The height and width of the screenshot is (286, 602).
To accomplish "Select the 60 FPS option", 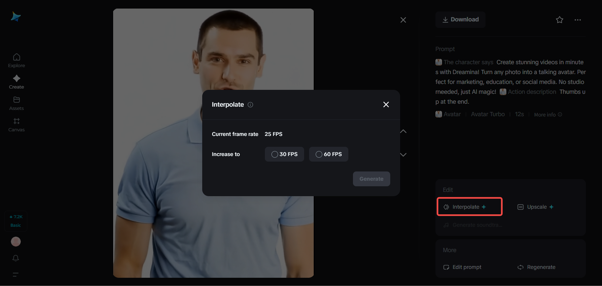I will [x=329, y=154].
